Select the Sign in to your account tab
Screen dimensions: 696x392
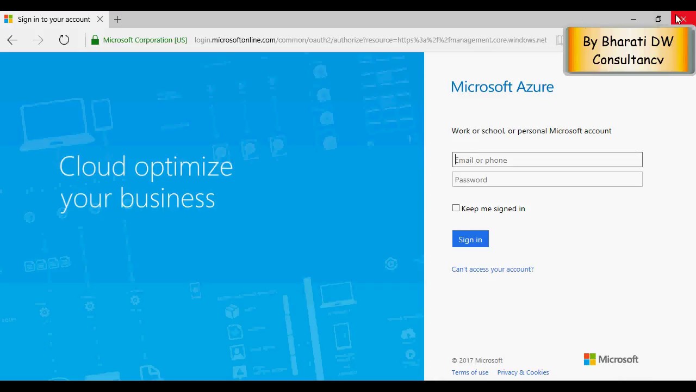53,19
